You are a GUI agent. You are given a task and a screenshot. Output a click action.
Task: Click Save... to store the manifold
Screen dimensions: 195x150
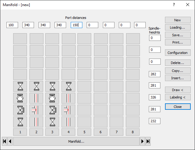tap(178, 35)
